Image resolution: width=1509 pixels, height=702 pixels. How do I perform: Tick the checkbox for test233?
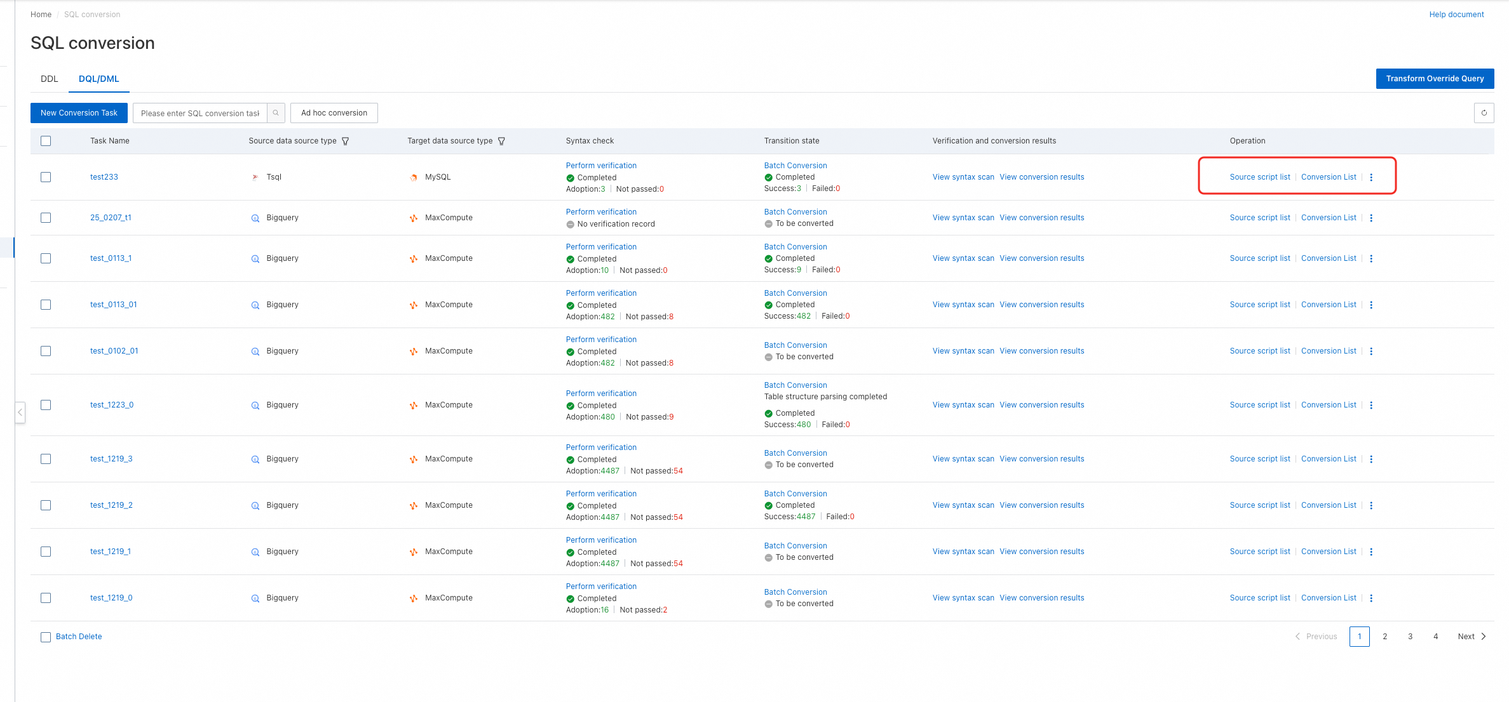[x=46, y=177]
